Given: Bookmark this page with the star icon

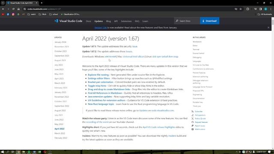Looking at the screenshot, I should [241, 9].
